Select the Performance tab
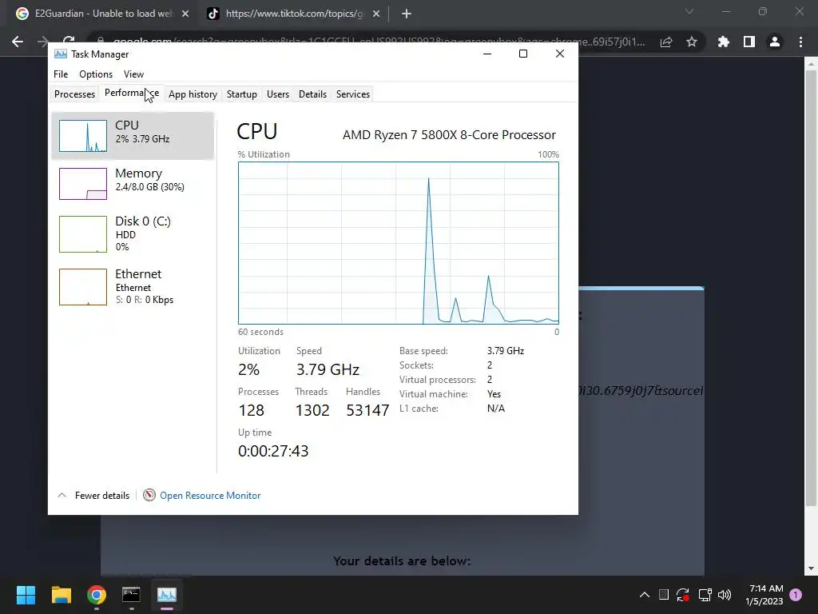818x614 pixels. pyautogui.click(x=132, y=93)
